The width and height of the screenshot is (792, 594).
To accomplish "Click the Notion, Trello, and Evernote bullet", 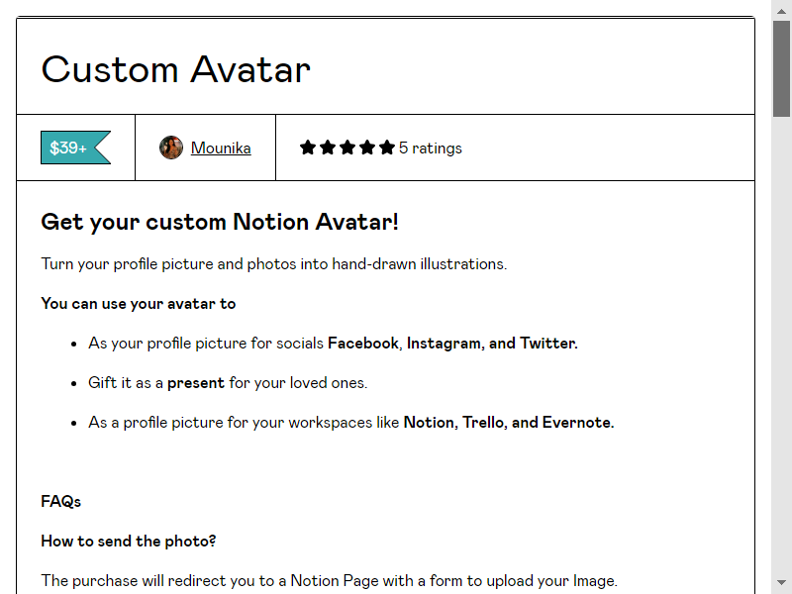I will (351, 423).
